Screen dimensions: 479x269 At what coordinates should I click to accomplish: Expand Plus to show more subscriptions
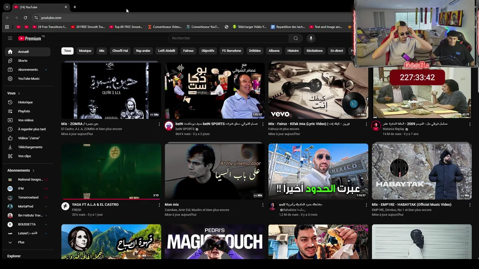coord(27,242)
